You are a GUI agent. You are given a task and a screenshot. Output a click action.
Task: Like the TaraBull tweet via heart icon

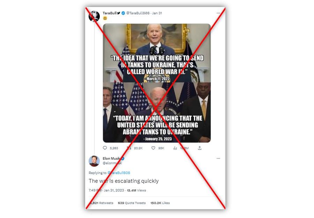tap(153, 148)
